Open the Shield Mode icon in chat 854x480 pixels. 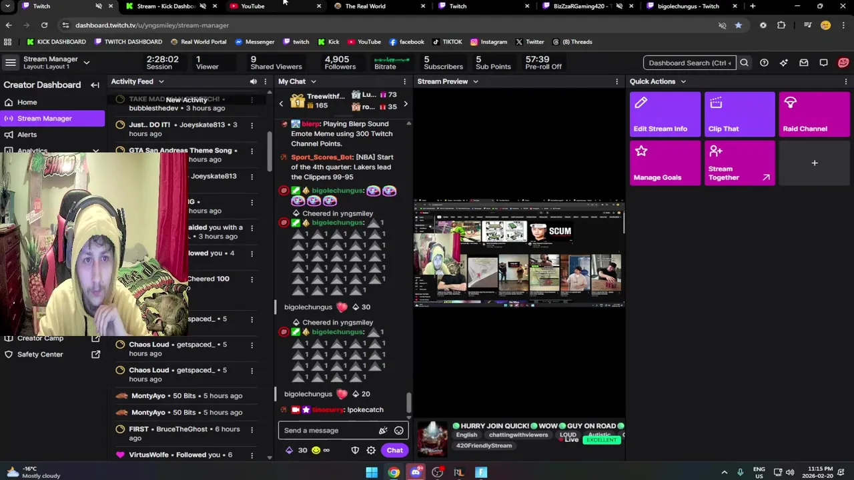355,450
